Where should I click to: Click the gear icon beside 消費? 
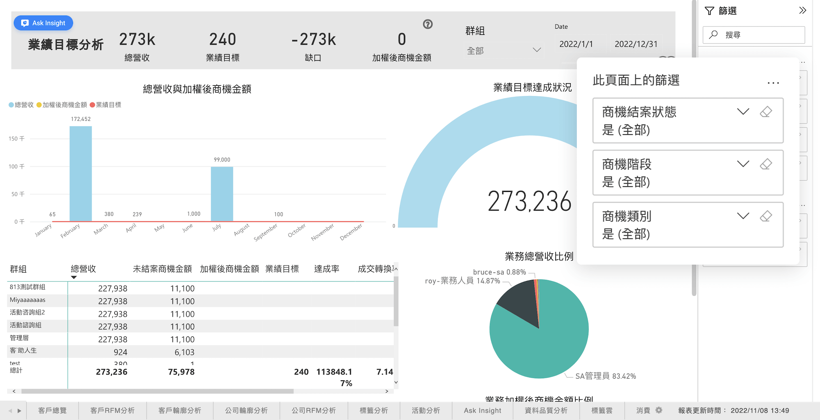[659, 410]
